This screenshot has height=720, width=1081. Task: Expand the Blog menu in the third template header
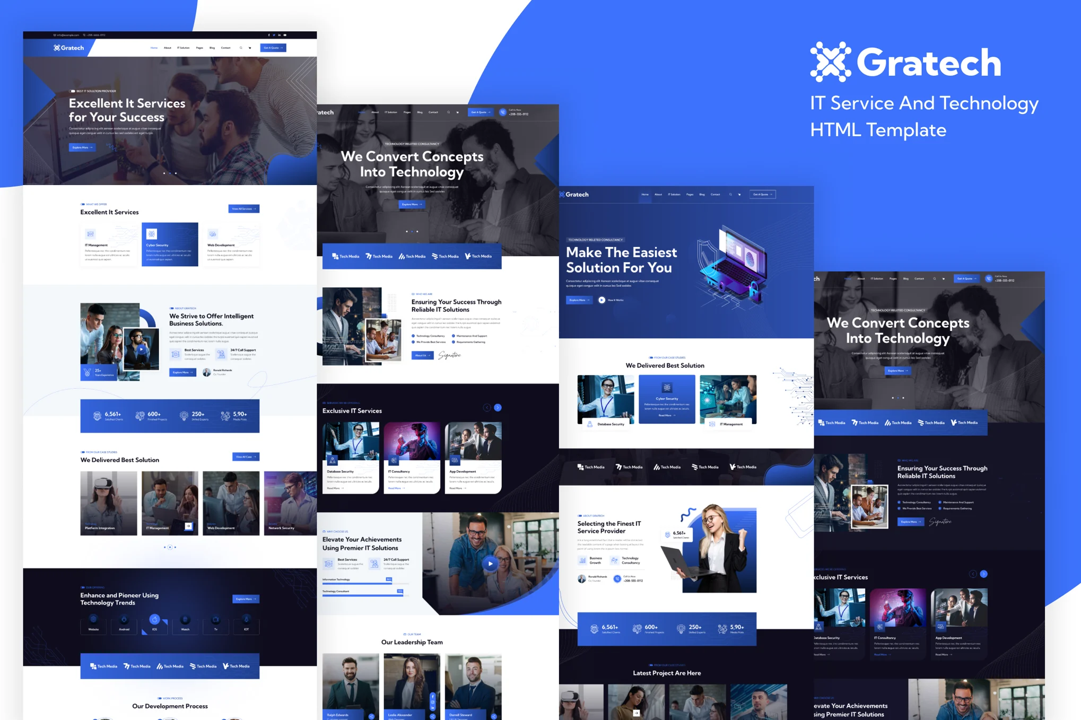point(702,195)
